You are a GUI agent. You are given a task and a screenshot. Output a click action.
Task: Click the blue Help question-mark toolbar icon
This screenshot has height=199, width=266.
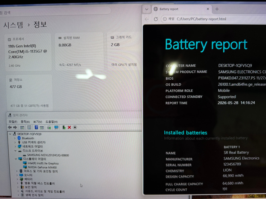pos(36,127)
